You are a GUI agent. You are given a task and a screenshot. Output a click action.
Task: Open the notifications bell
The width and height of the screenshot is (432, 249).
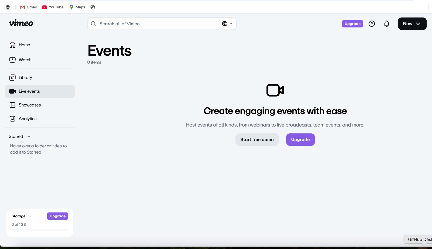coord(387,24)
